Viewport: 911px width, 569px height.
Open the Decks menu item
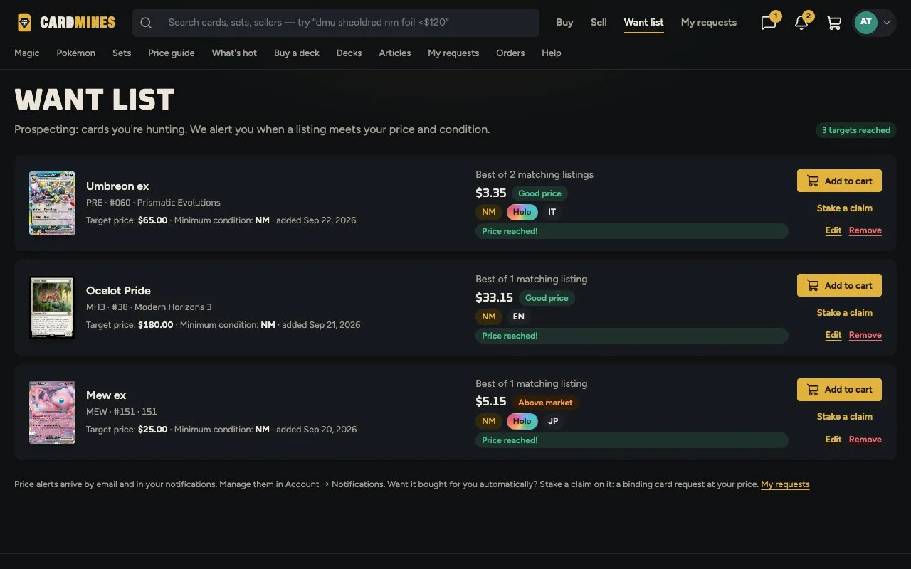pos(349,53)
